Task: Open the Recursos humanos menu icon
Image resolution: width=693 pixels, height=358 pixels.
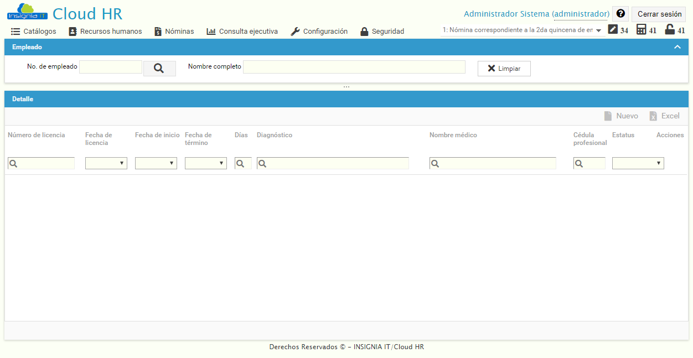Action: (x=73, y=32)
